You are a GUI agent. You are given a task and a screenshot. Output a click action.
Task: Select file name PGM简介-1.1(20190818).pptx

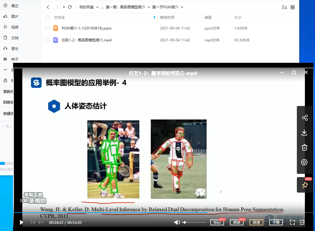(x=87, y=28)
